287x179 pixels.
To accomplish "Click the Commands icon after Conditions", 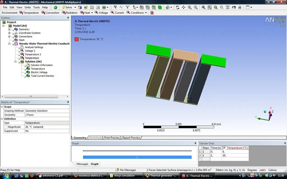I will point(152,13).
